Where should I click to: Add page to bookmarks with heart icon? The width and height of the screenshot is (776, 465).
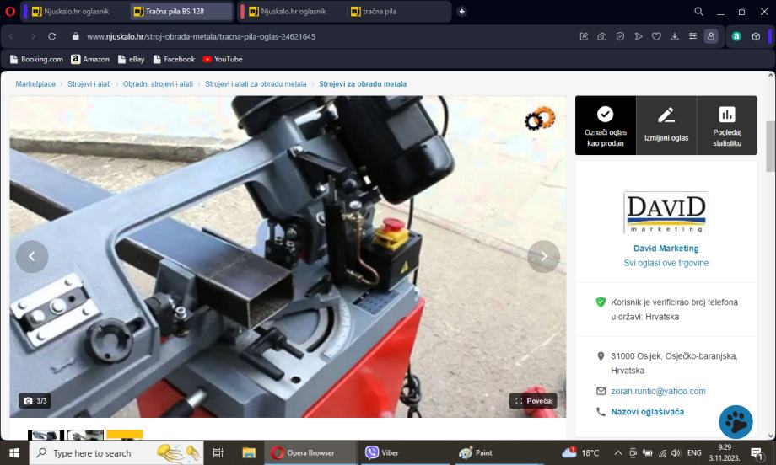(656, 37)
